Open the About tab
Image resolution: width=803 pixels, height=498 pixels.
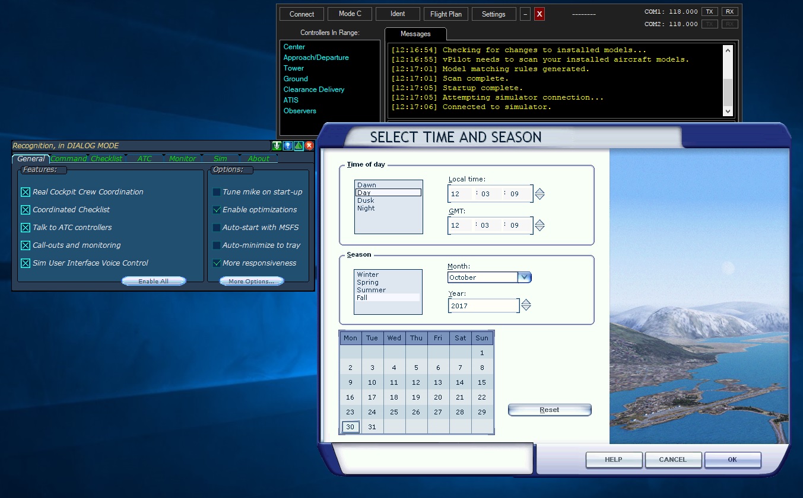[259, 159]
